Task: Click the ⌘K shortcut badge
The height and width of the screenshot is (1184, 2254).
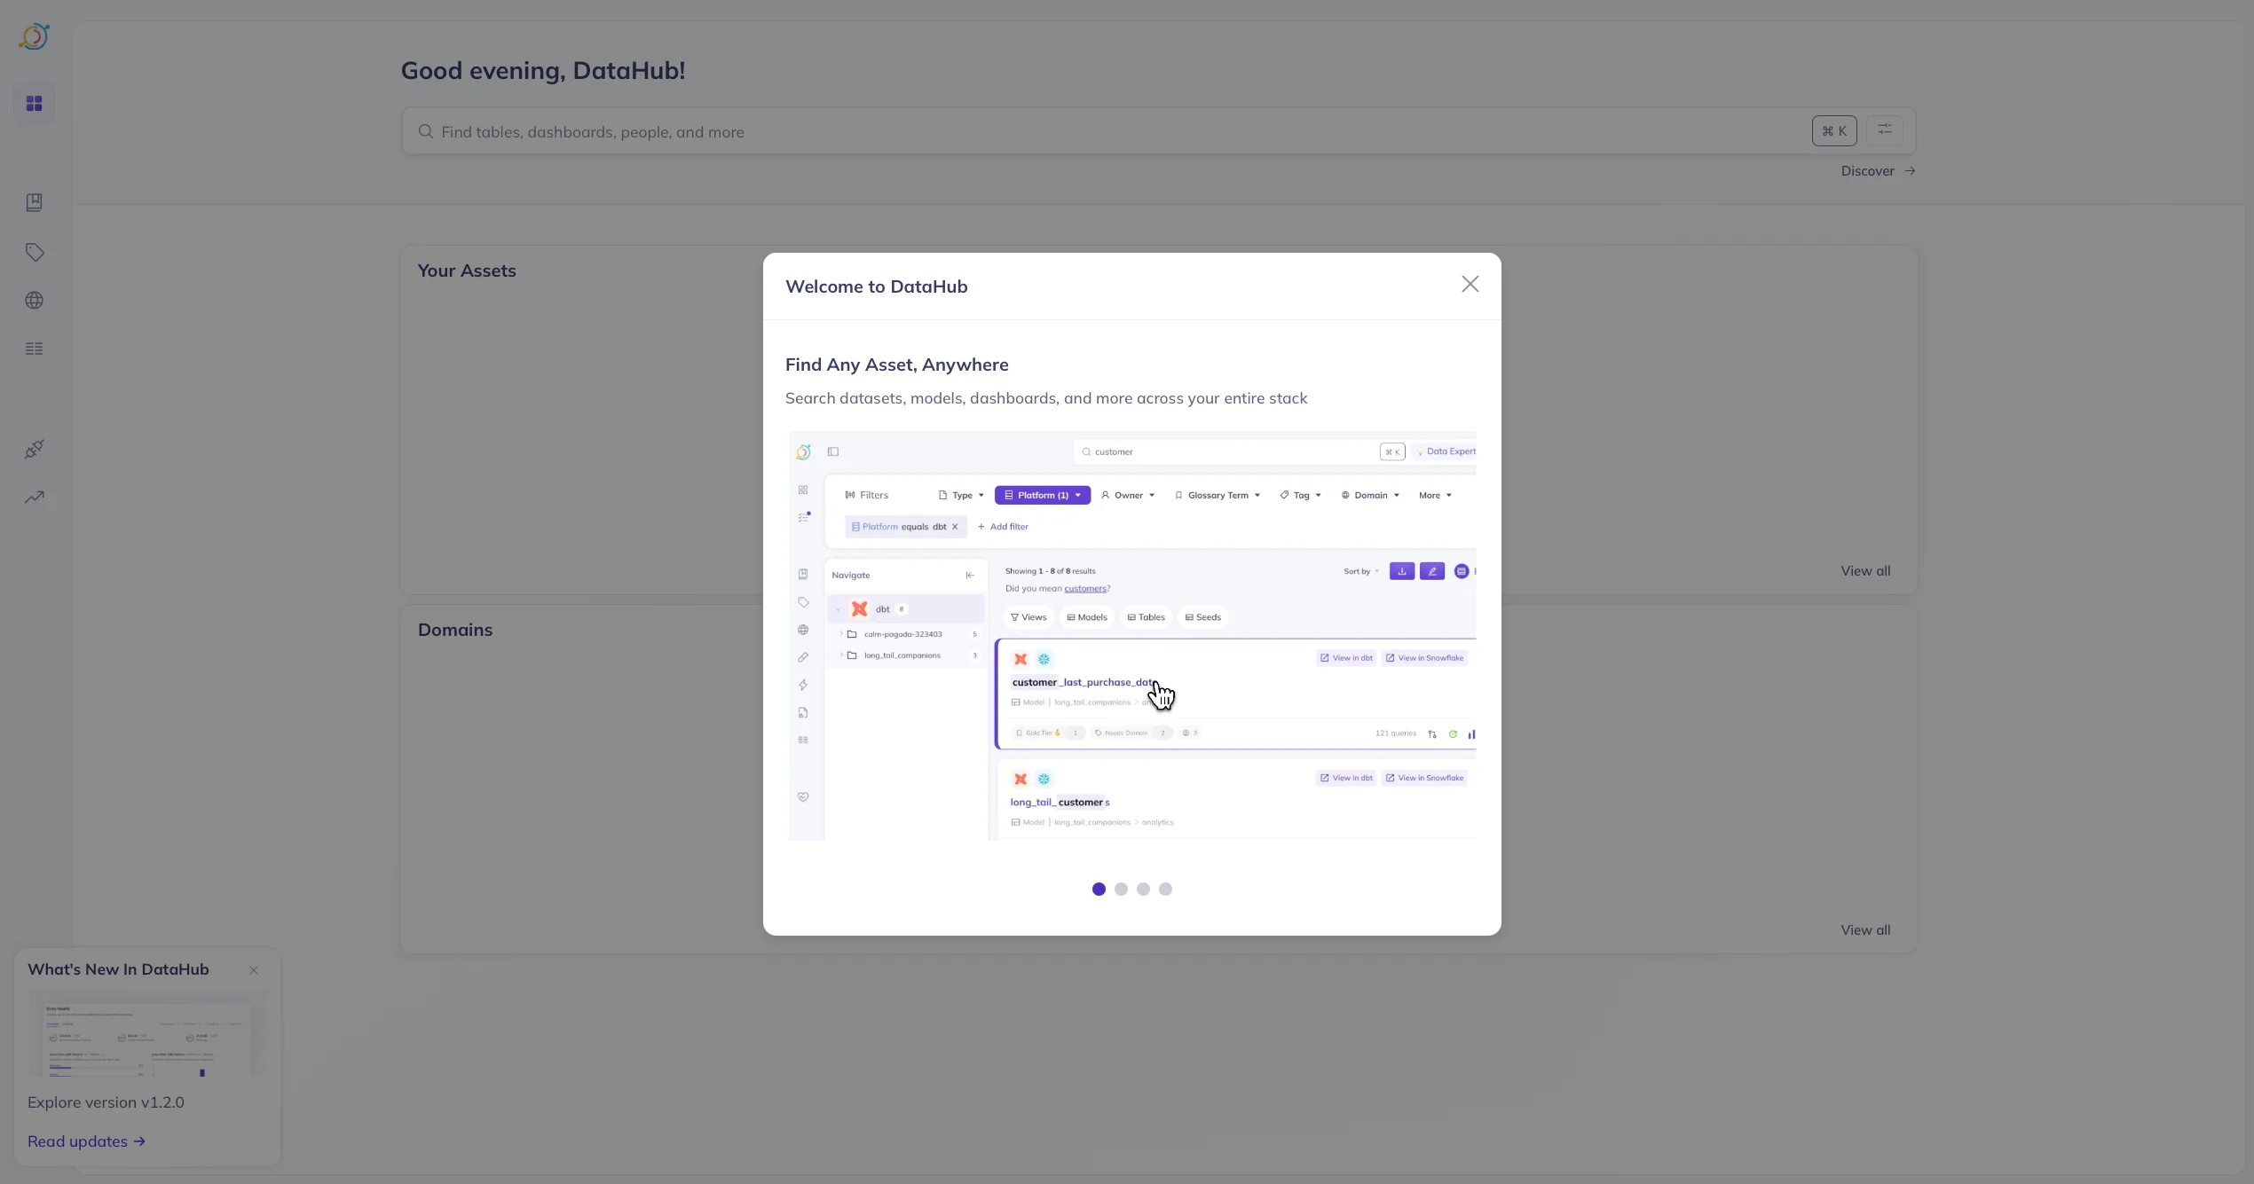Action: (1833, 130)
